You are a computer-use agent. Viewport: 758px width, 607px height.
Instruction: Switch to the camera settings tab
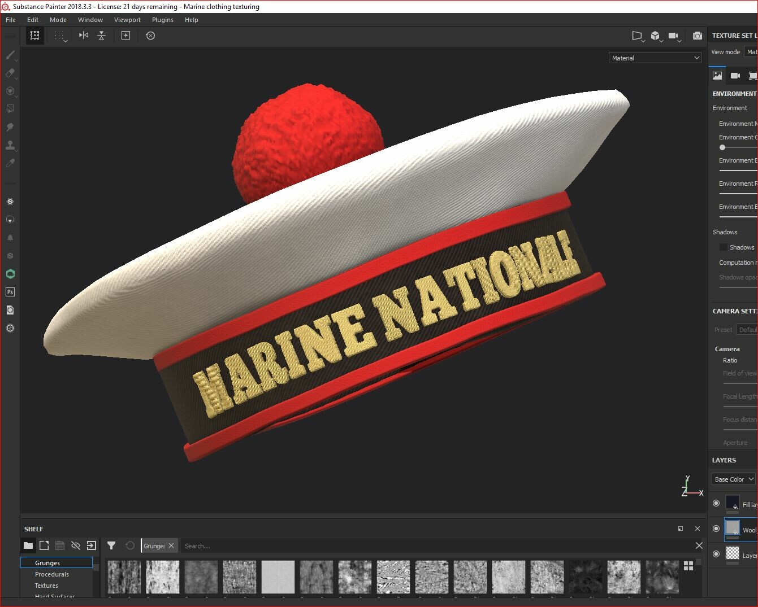735,75
